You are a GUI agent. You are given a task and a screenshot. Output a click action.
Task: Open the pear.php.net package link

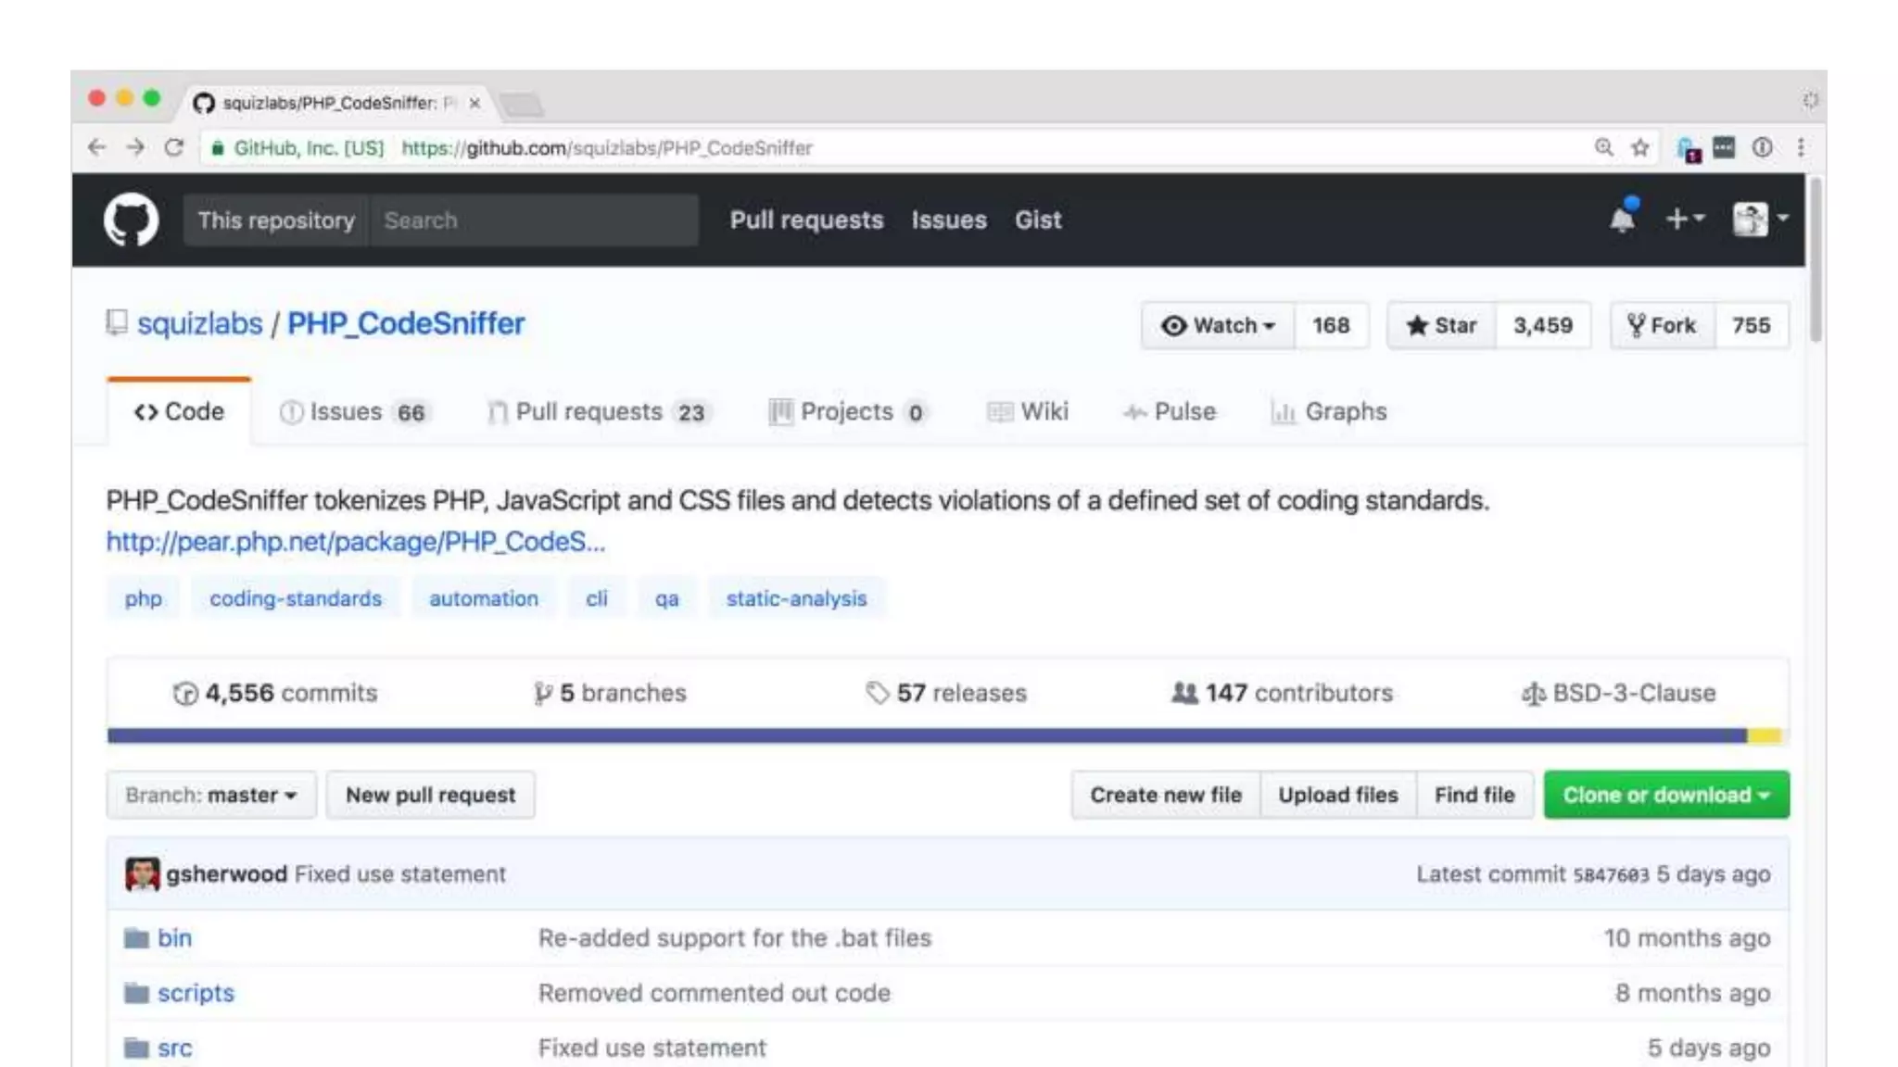355,542
